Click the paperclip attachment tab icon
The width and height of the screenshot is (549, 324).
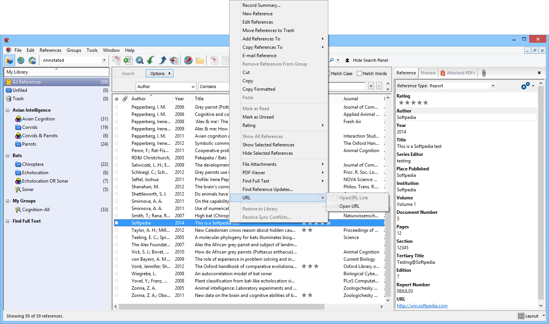484,73
